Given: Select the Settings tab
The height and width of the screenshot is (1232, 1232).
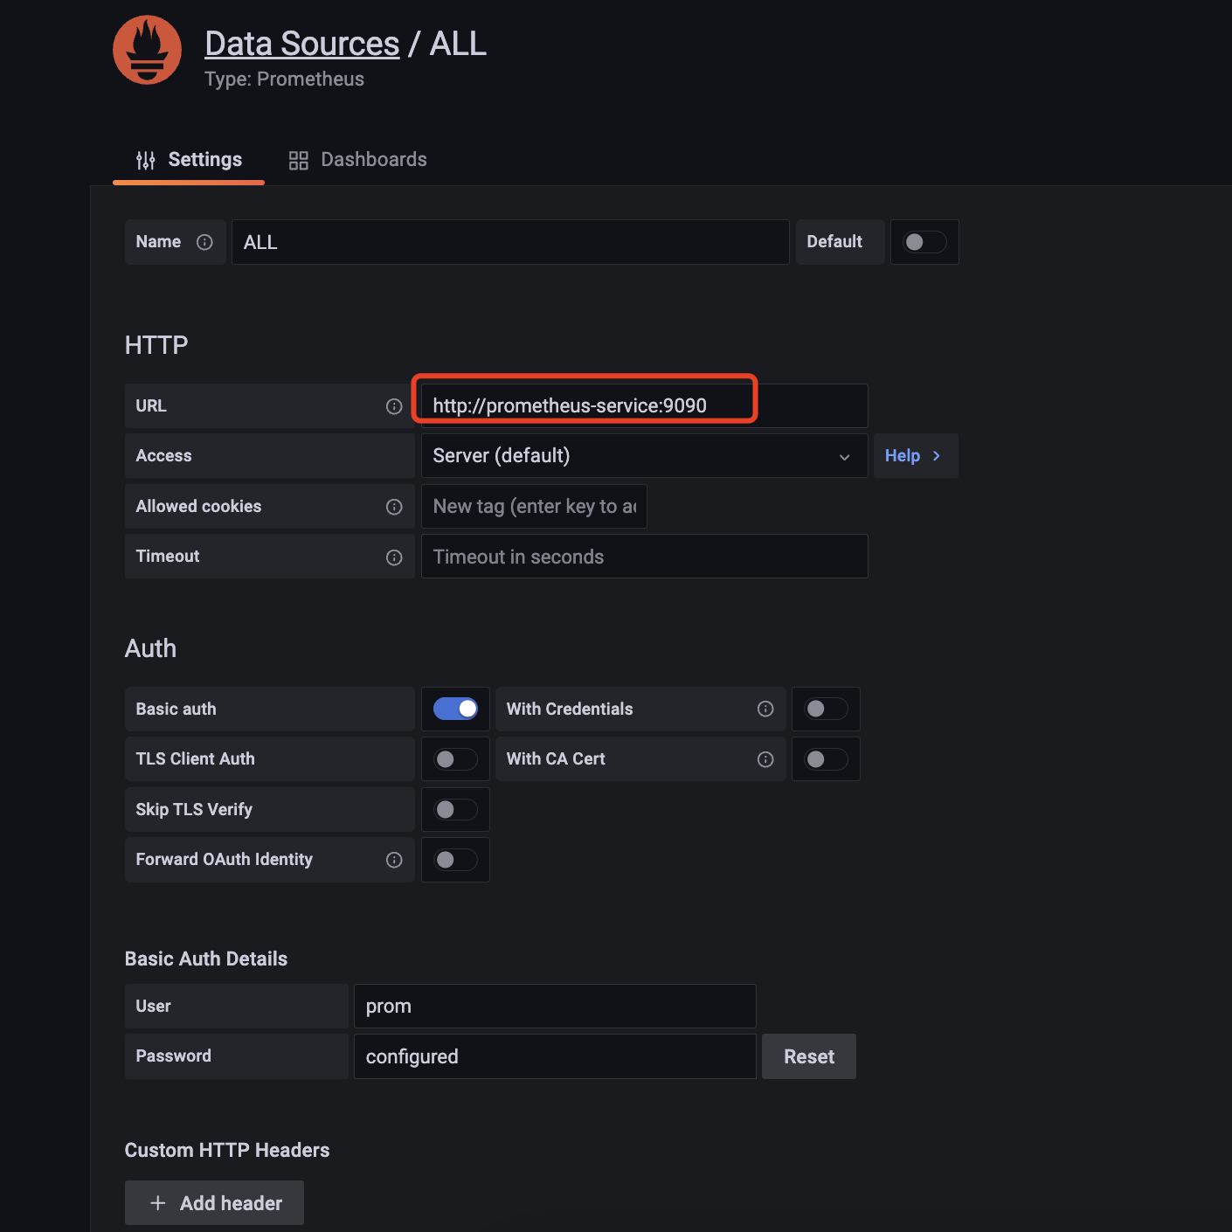Looking at the screenshot, I should coord(190,160).
